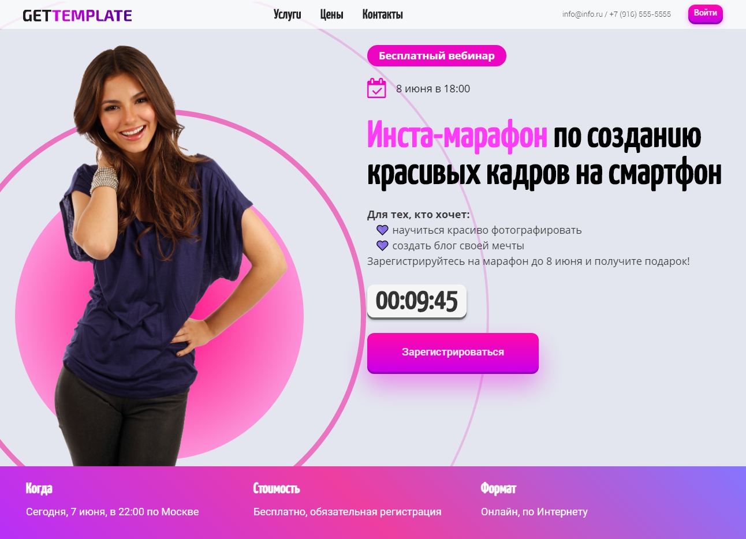
Task: Click the purple heart before 'создать блог своей мечты'
Action: coord(382,245)
